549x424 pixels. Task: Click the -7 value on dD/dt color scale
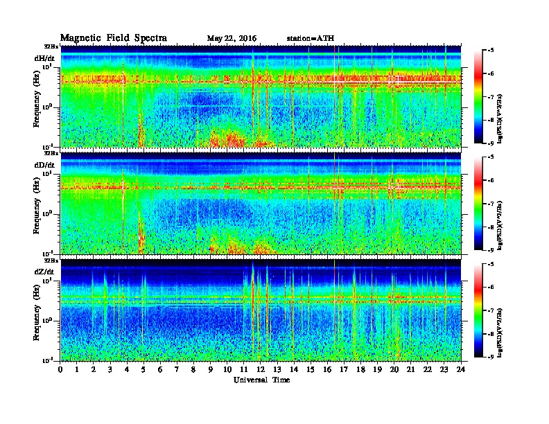tap(491, 203)
